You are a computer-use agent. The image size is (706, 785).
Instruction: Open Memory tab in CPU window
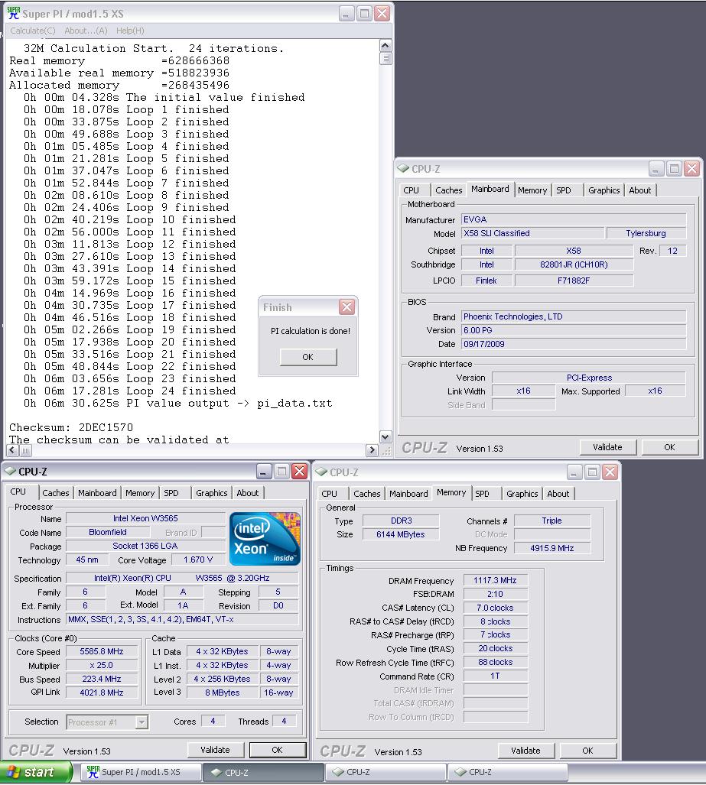(140, 492)
